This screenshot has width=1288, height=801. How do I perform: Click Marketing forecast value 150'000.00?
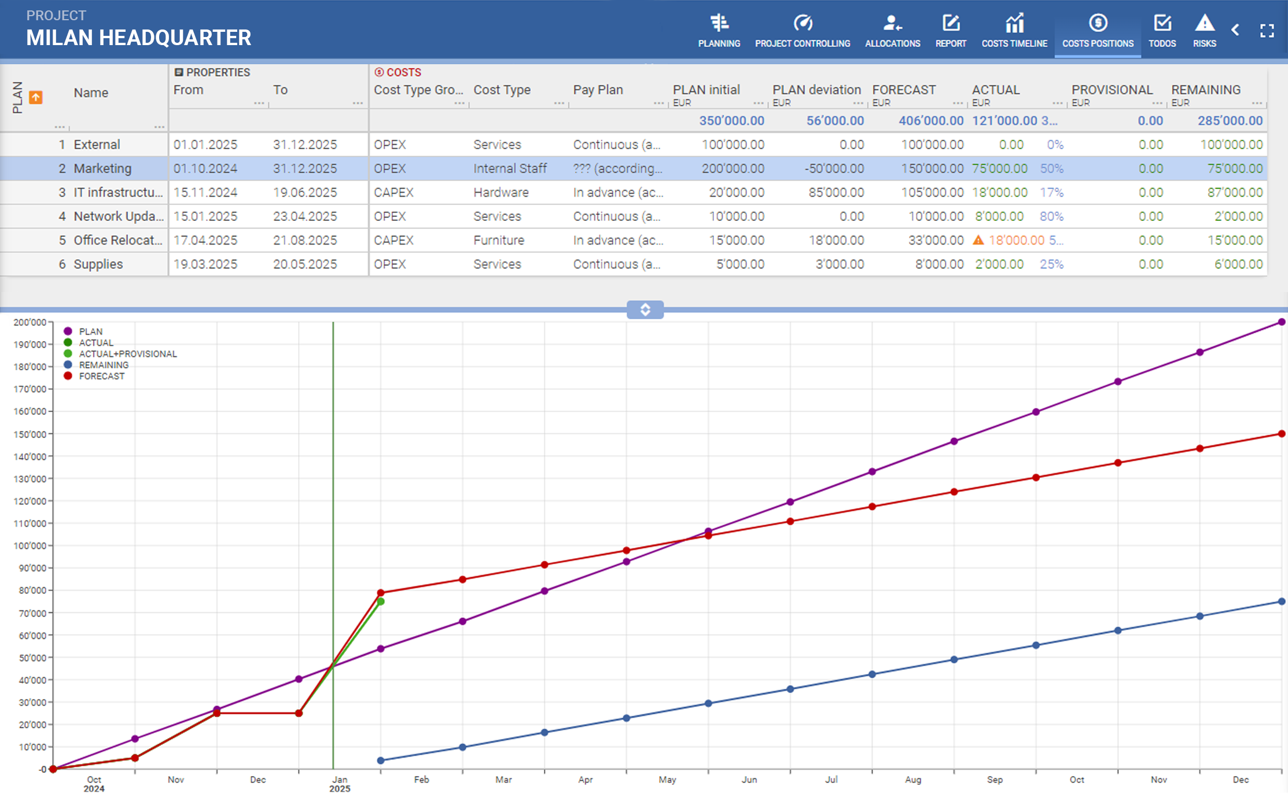click(932, 168)
